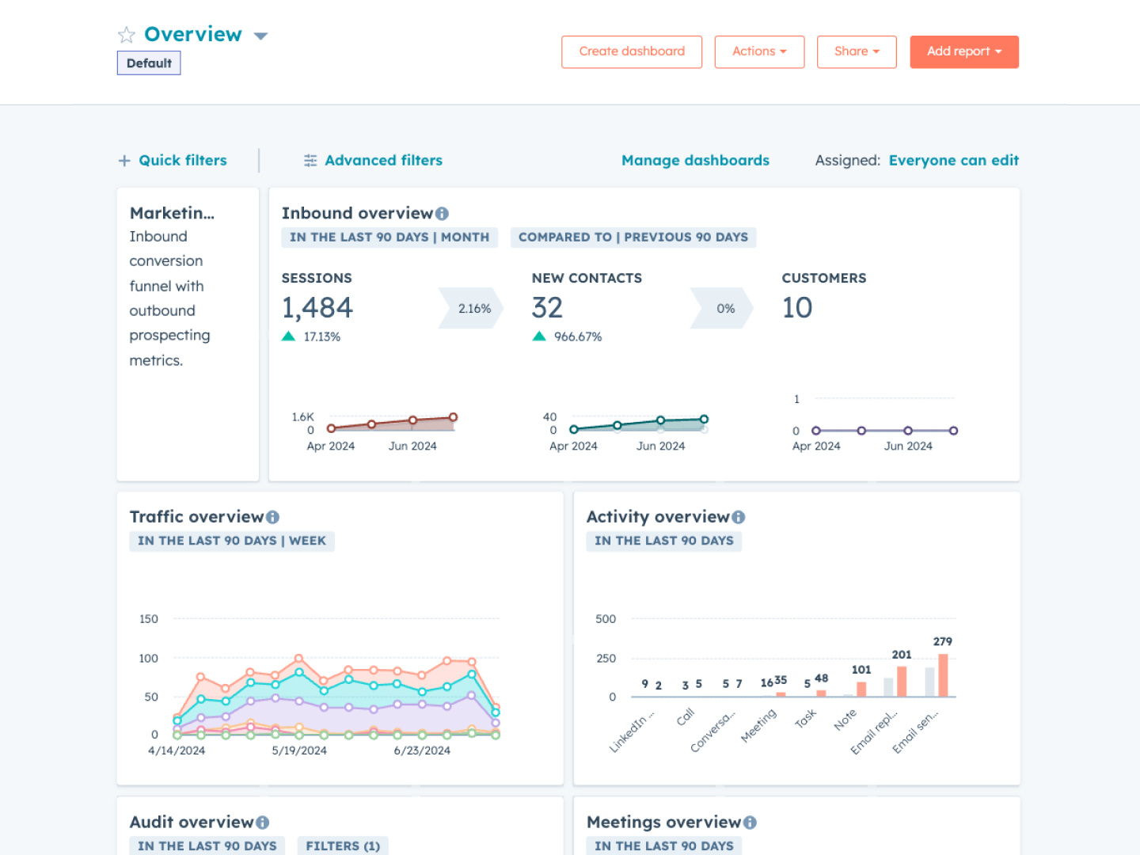Show info for Activity overview report
The height and width of the screenshot is (855, 1140).
[739, 517]
